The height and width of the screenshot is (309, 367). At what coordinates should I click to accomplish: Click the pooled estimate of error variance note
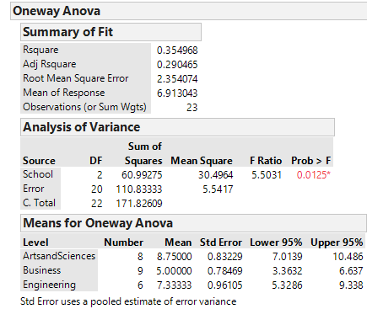[x=128, y=301]
